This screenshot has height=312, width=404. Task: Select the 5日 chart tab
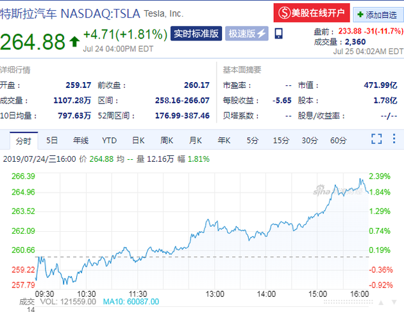pos(52,140)
